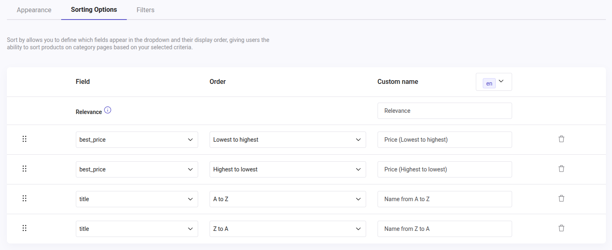Delete the Price (Lowest to highest) sort row
The image size is (612, 250).
tap(561, 139)
